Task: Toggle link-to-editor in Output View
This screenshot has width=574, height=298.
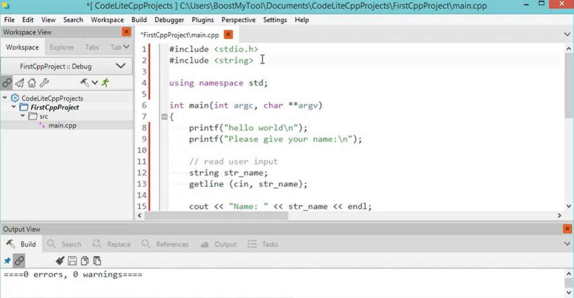Action: [19, 260]
